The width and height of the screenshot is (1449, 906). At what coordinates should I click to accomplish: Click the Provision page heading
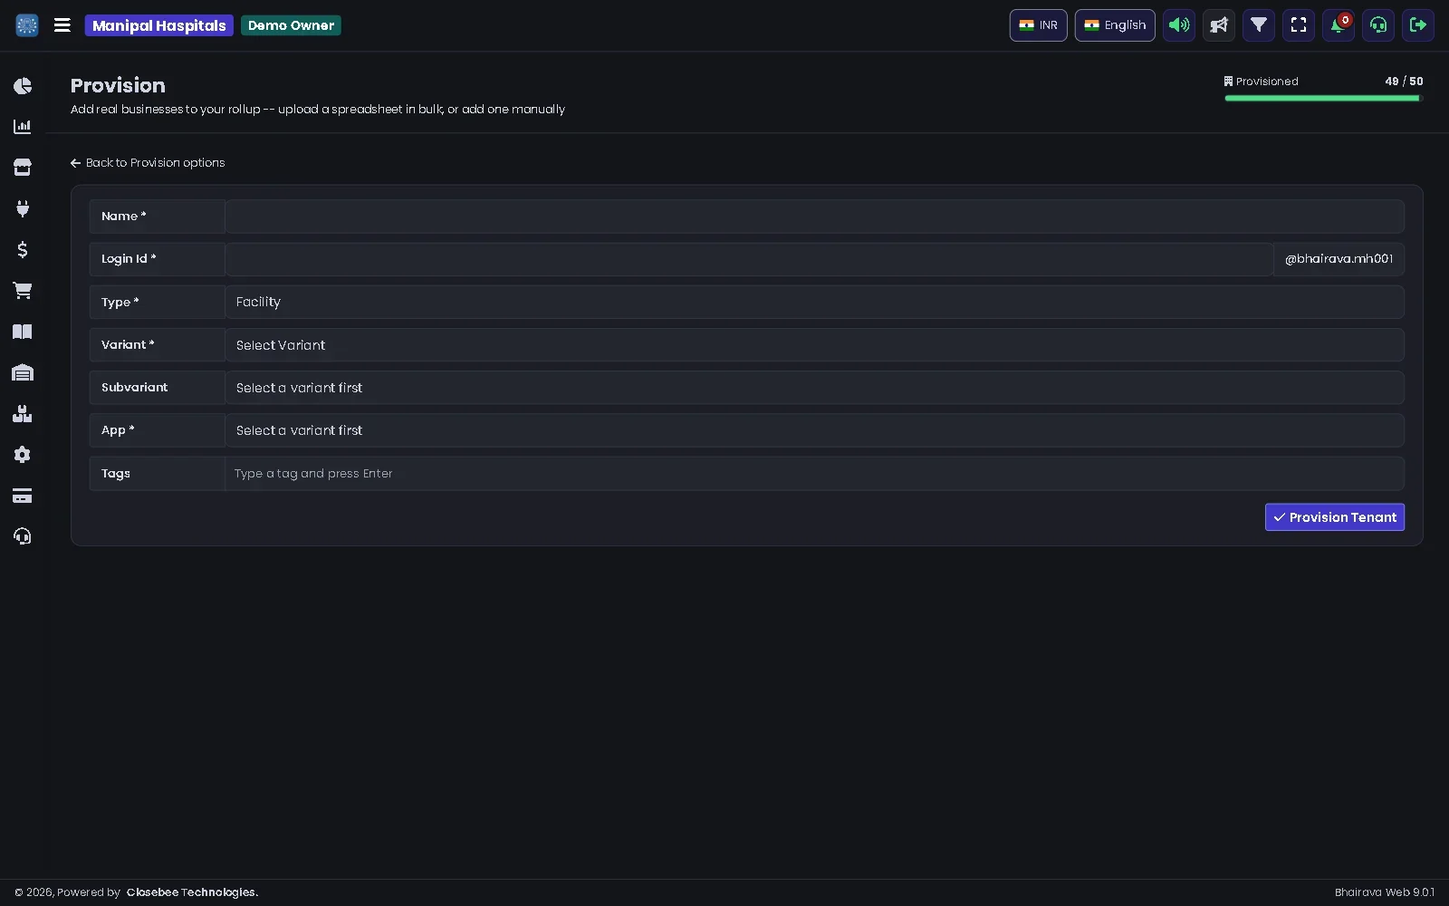click(118, 86)
